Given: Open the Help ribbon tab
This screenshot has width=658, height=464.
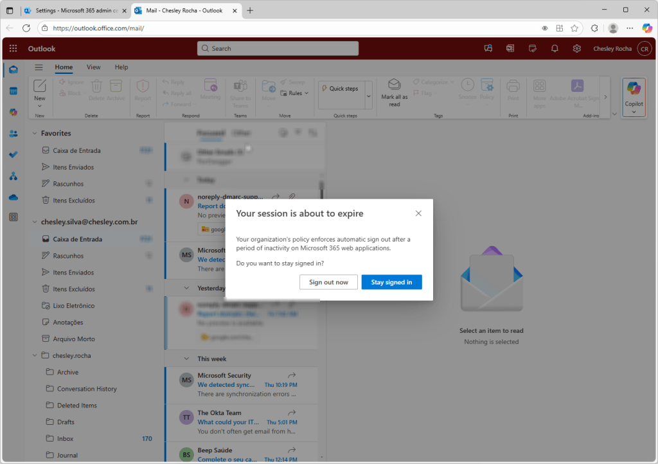Looking at the screenshot, I should [121, 67].
